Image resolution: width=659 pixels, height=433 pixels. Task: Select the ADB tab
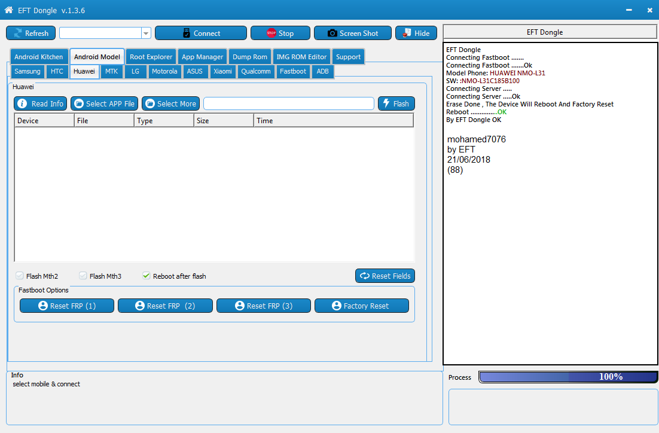323,71
